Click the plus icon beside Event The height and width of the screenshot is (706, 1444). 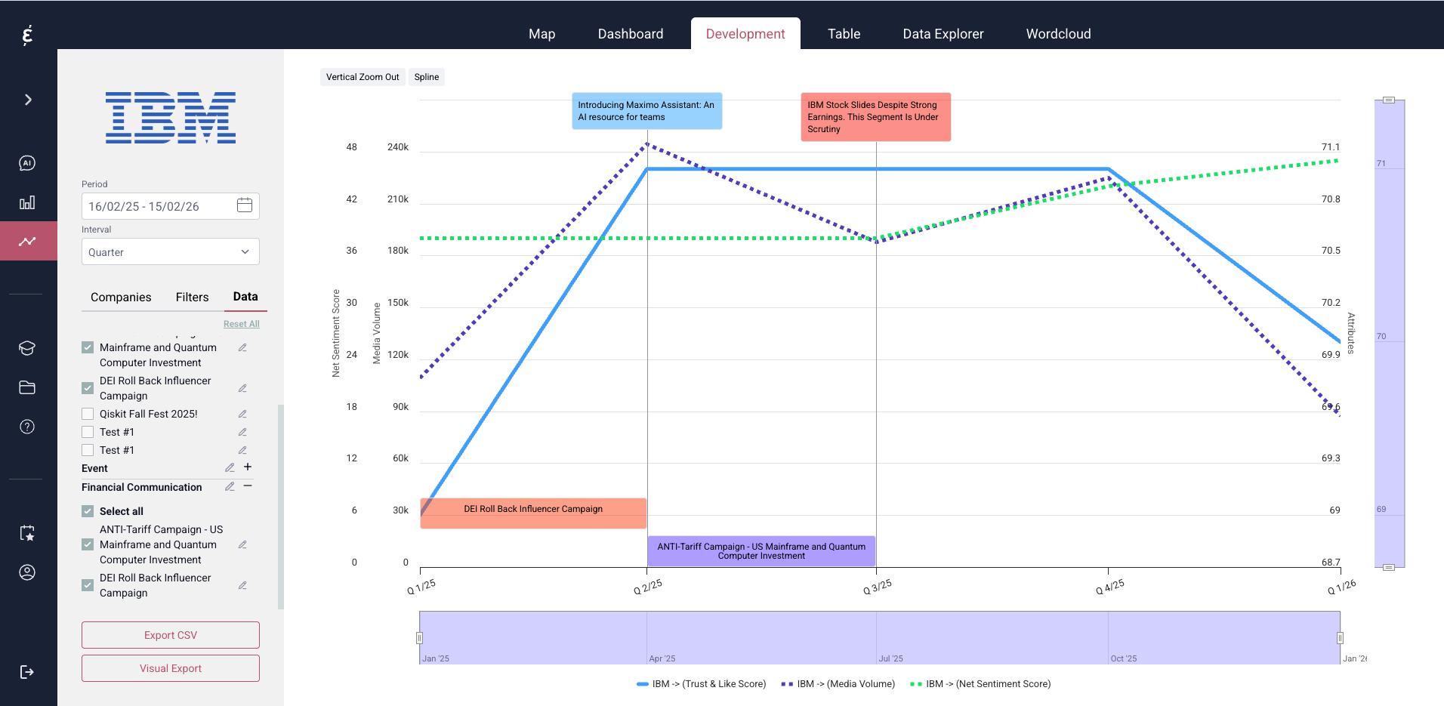248,467
